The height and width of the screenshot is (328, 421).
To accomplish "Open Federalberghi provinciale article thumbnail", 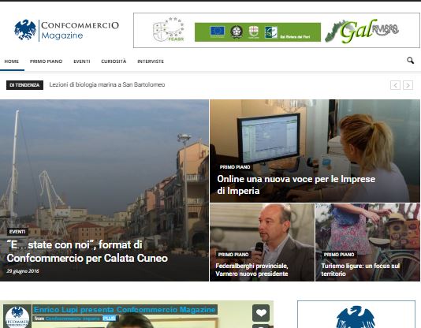I will (x=262, y=242).
